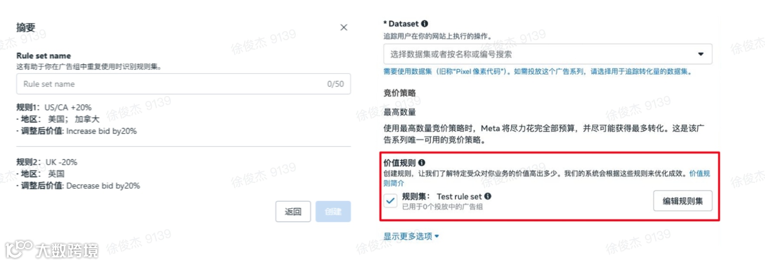Click the info icon after Test rule set
The height and width of the screenshot is (263, 765).
point(488,196)
